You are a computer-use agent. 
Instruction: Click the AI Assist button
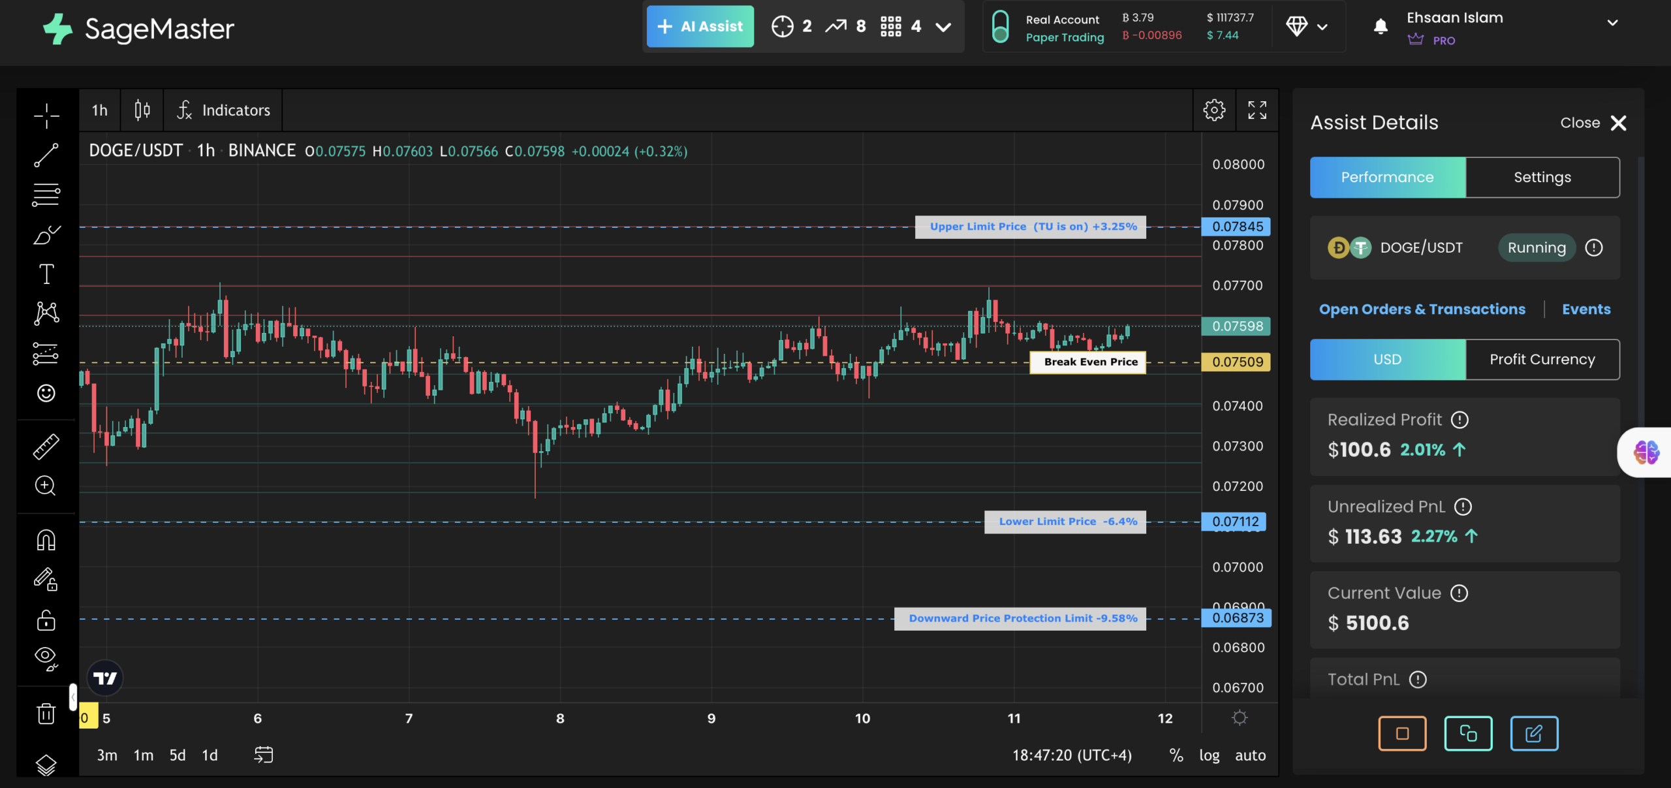click(x=700, y=27)
